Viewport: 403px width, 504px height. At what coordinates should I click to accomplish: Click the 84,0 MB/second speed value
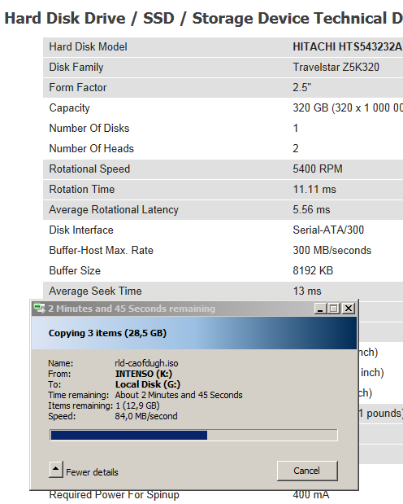click(146, 416)
